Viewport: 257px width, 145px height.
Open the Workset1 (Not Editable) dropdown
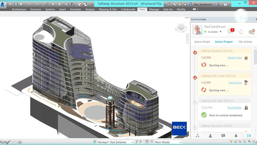(x=116, y=142)
